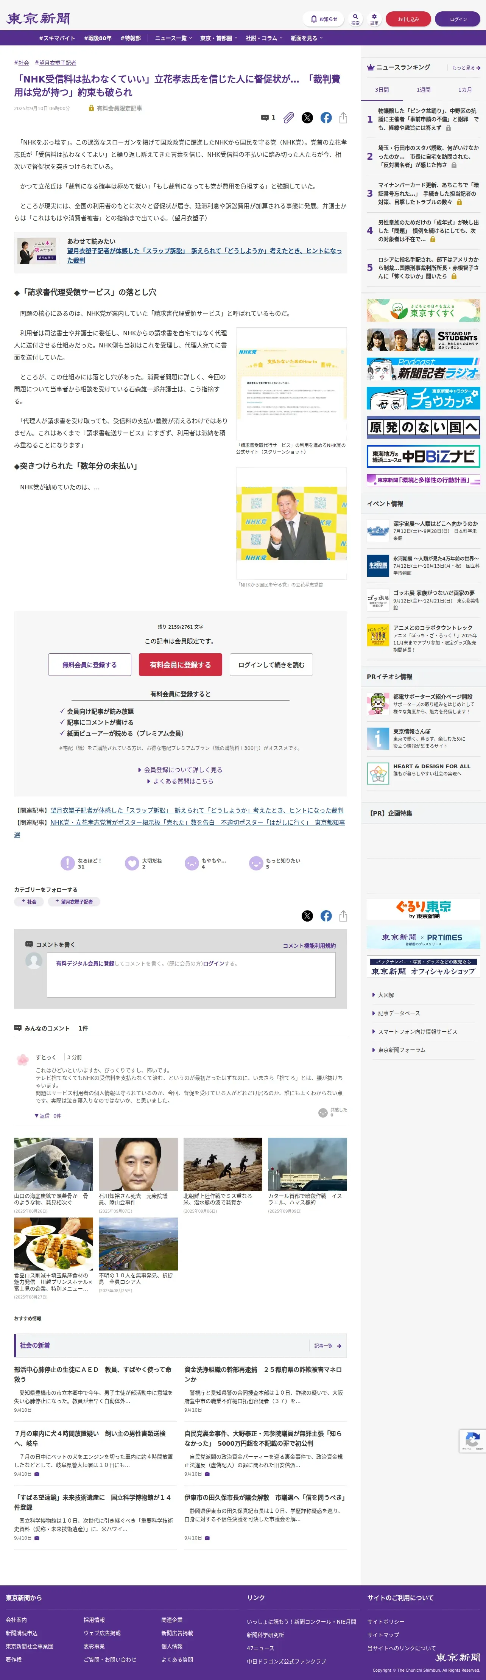This screenshot has height=1680, width=486.
Task: Open 会員登録について詳しく見る link
Action: [181, 769]
